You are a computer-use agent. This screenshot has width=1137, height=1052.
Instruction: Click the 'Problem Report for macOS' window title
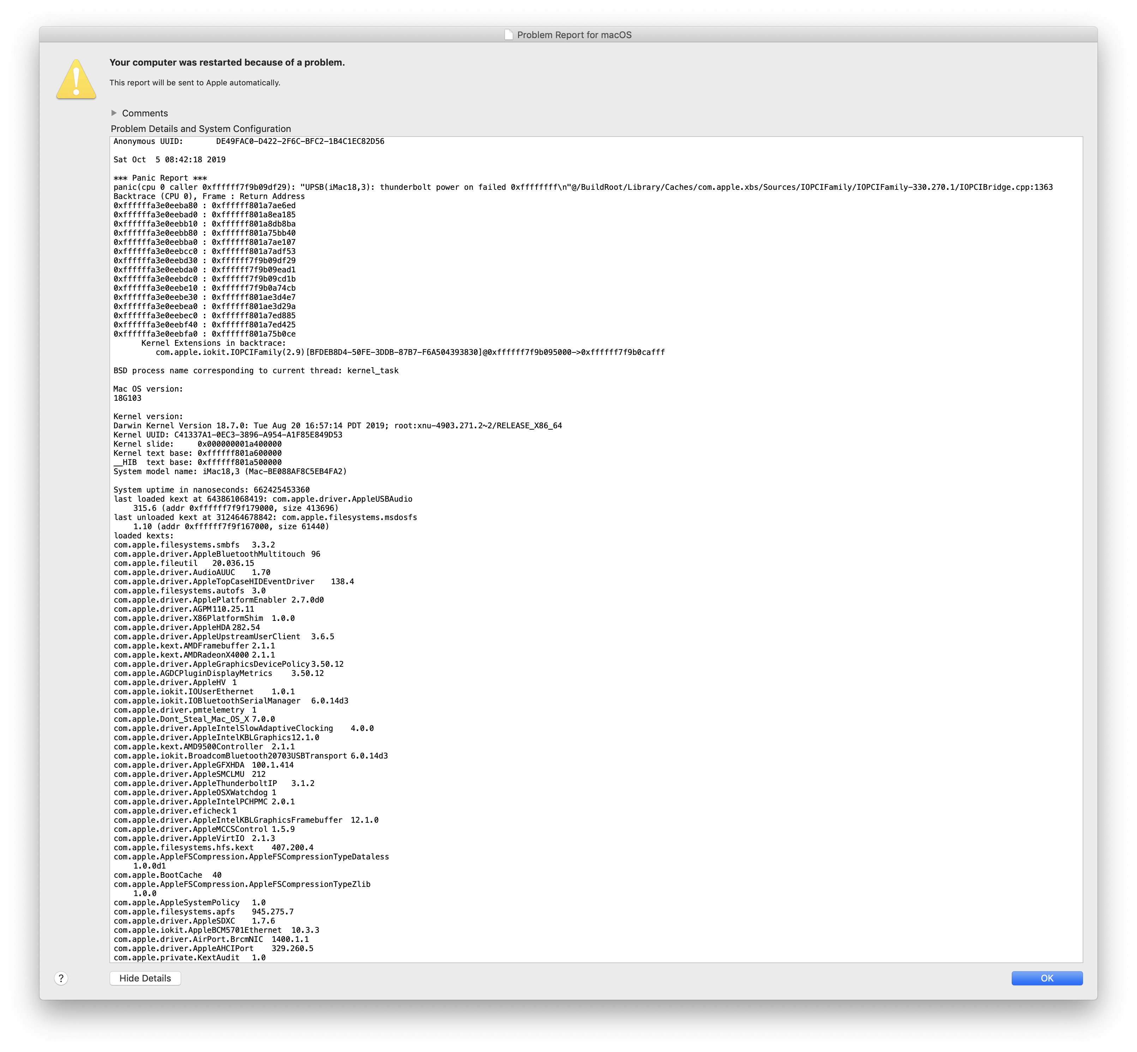[x=574, y=35]
